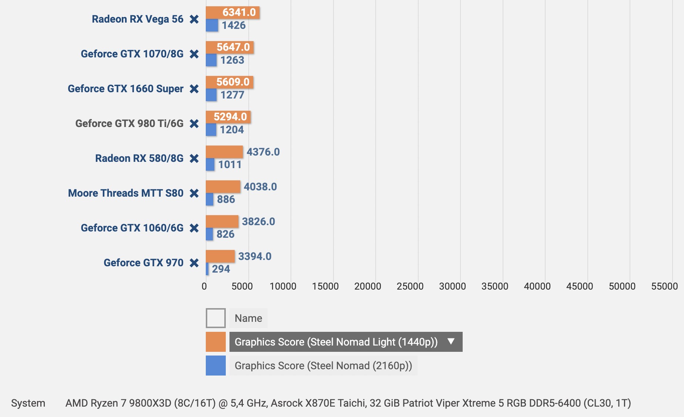
Task: Click the Geforce GTX 970 label
Action: click(x=143, y=263)
